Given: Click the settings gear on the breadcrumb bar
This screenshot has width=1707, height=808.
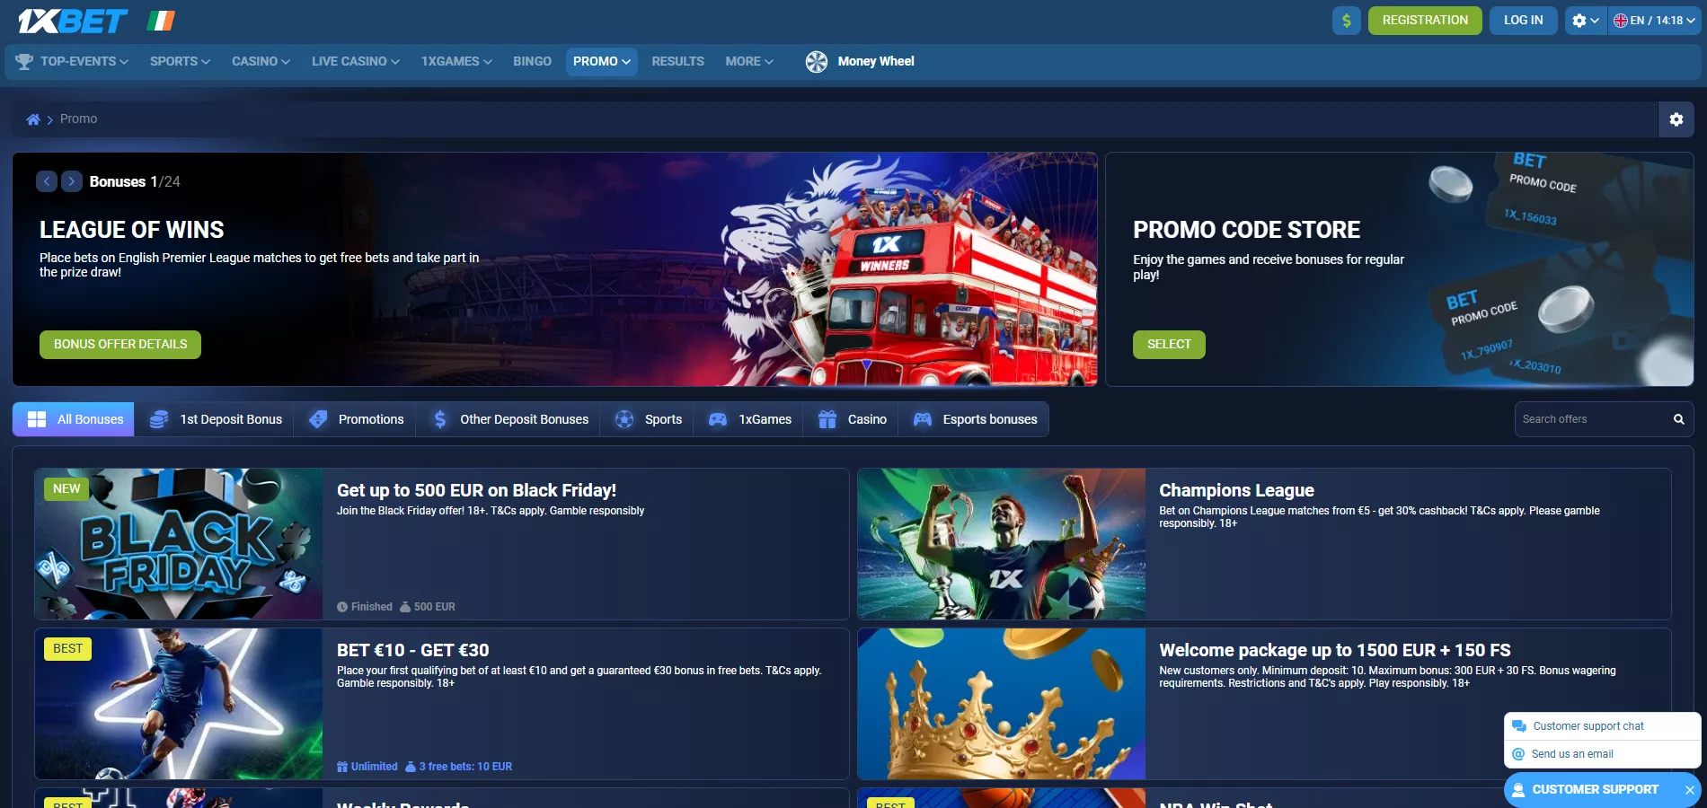Looking at the screenshot, I should tap(1676, 119).
